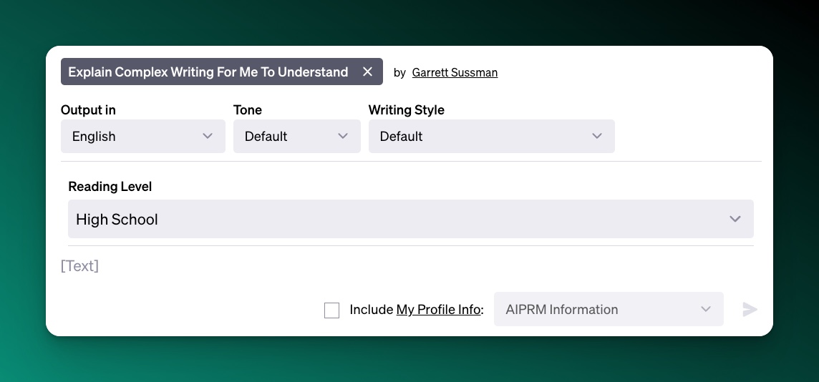Click the Explain Complex Writing prompt title tag
This screenshot has height=382, width=819.
pos(208,72)
